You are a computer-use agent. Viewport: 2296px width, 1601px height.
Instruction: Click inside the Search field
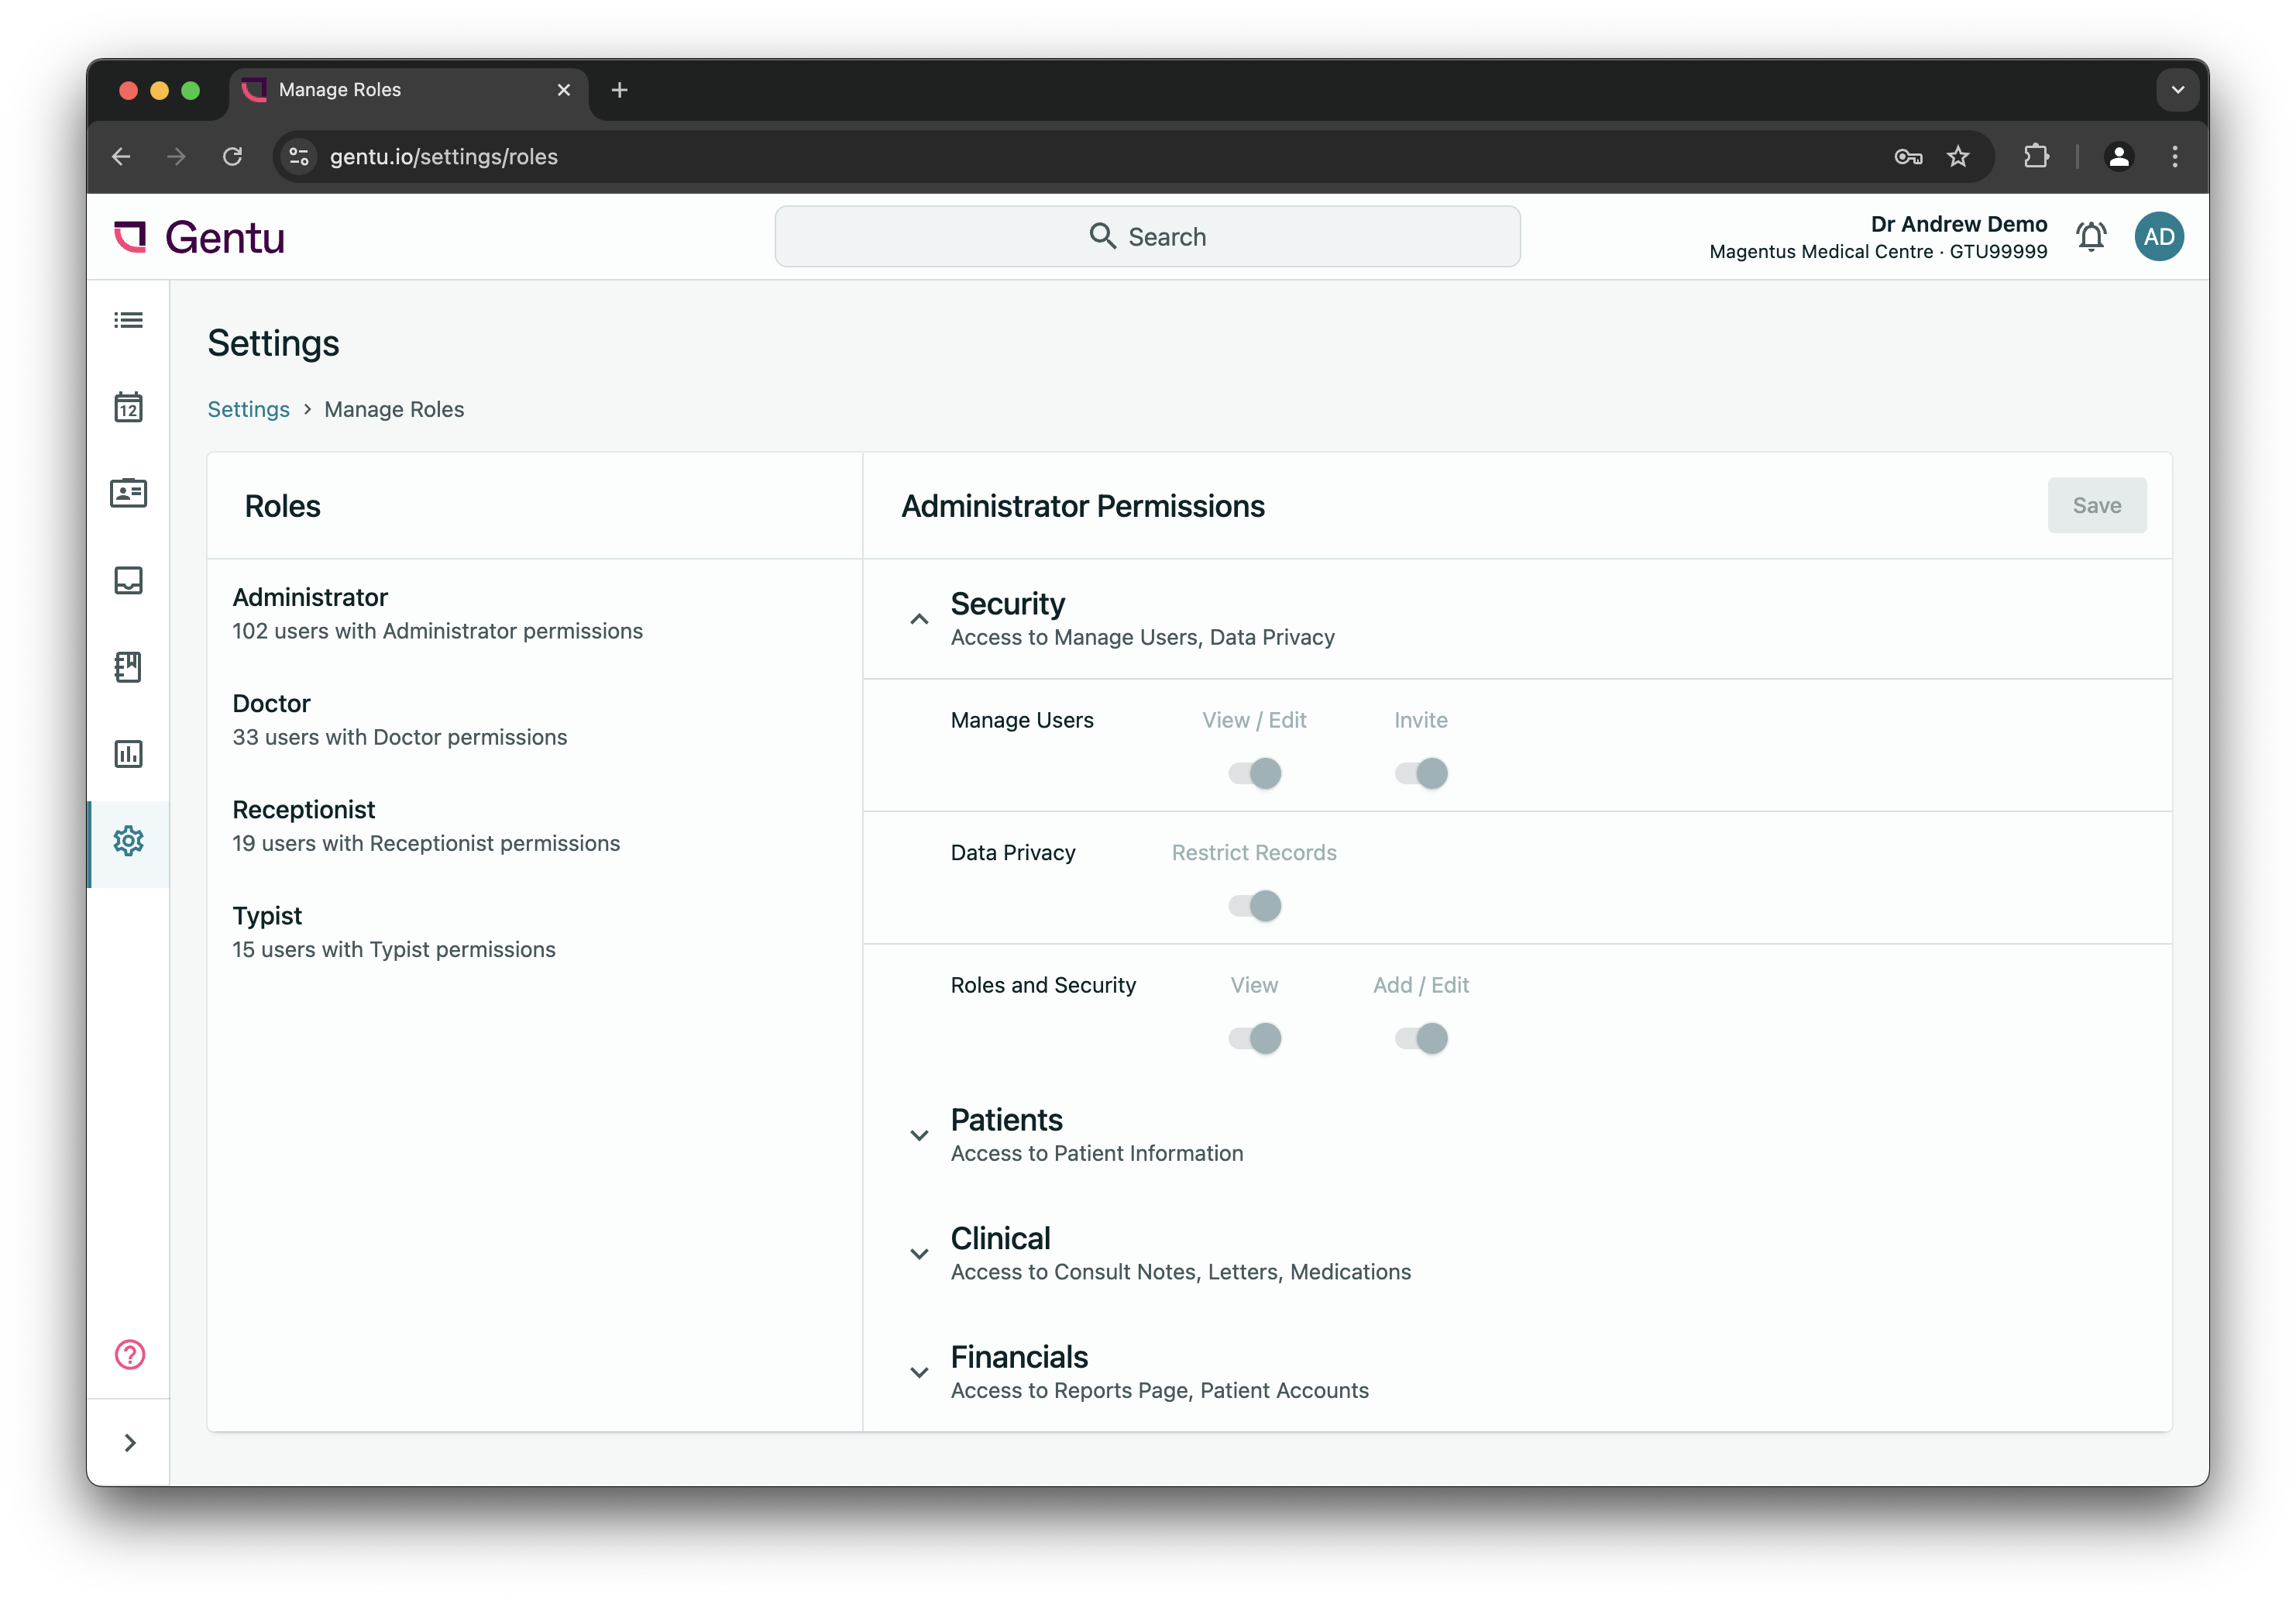click(x=1148, y=236)
